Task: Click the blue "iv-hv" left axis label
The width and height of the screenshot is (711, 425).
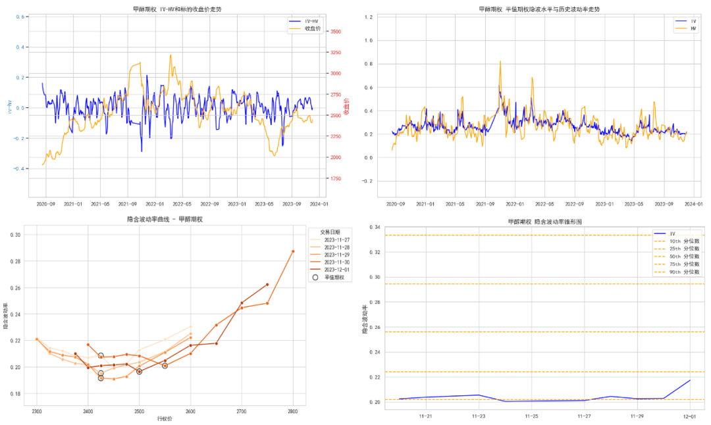Action: tap(9, 107)
